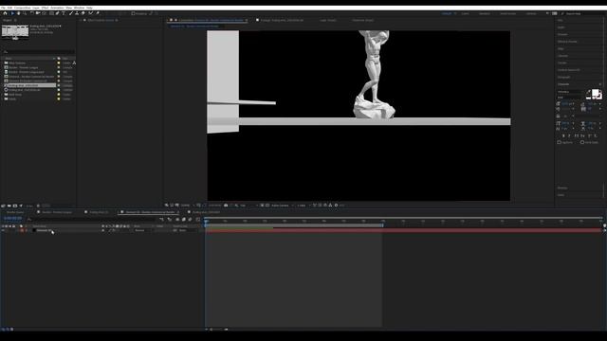This screenshot has height=341, width=607.
Task: Open the viewer magnification dropdown
Action: (x=188, y=206)
